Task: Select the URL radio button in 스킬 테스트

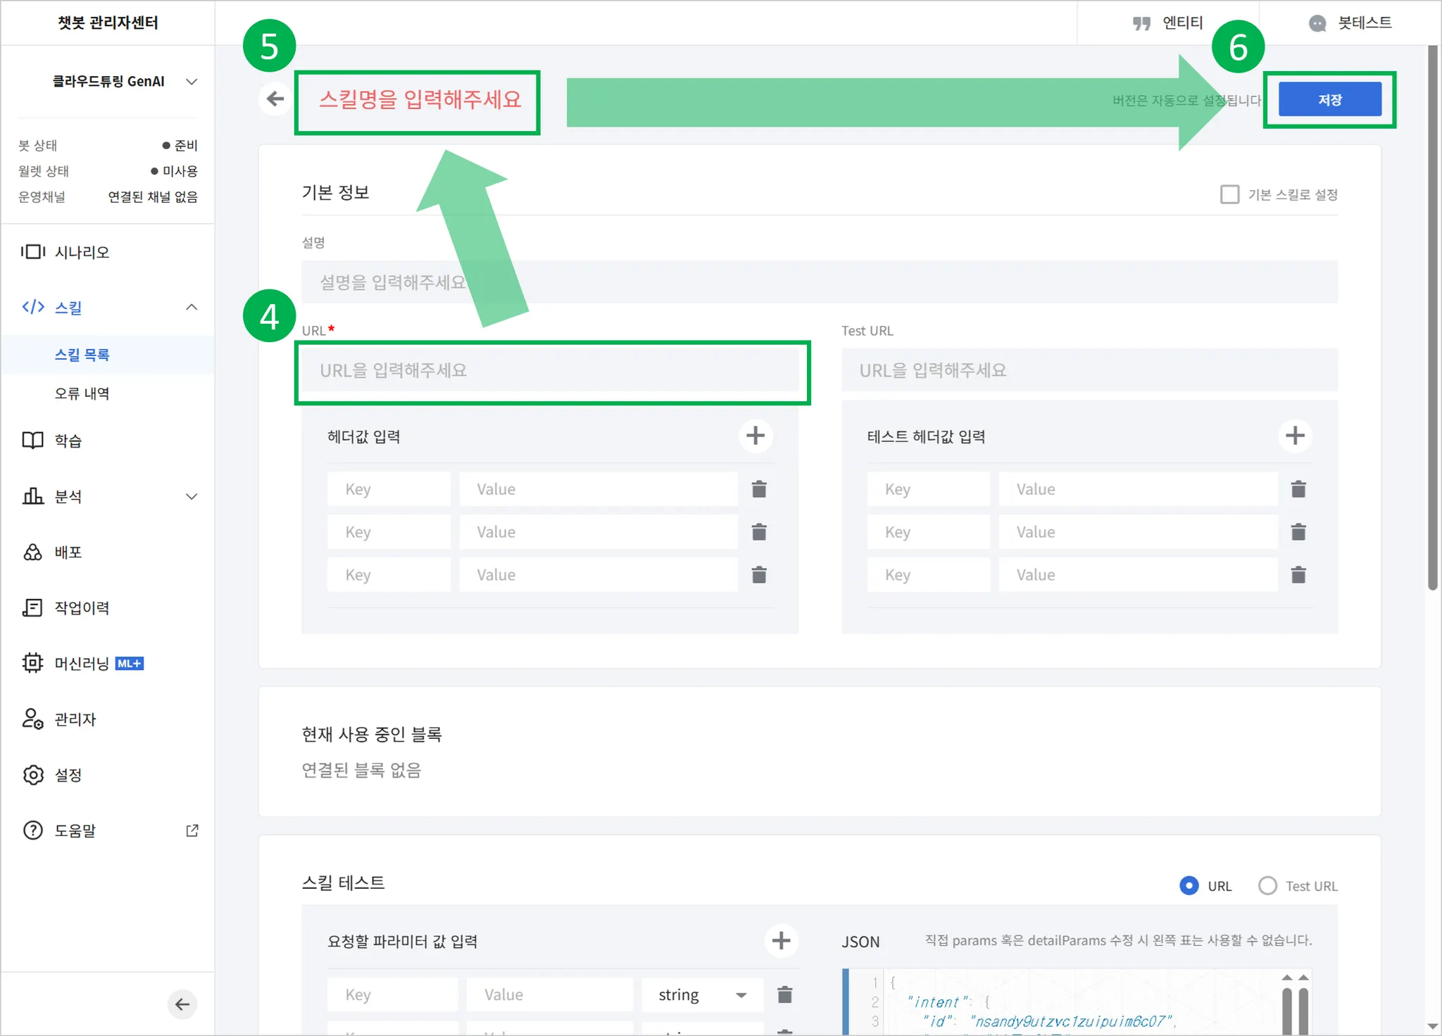Action: (1189, 886)
